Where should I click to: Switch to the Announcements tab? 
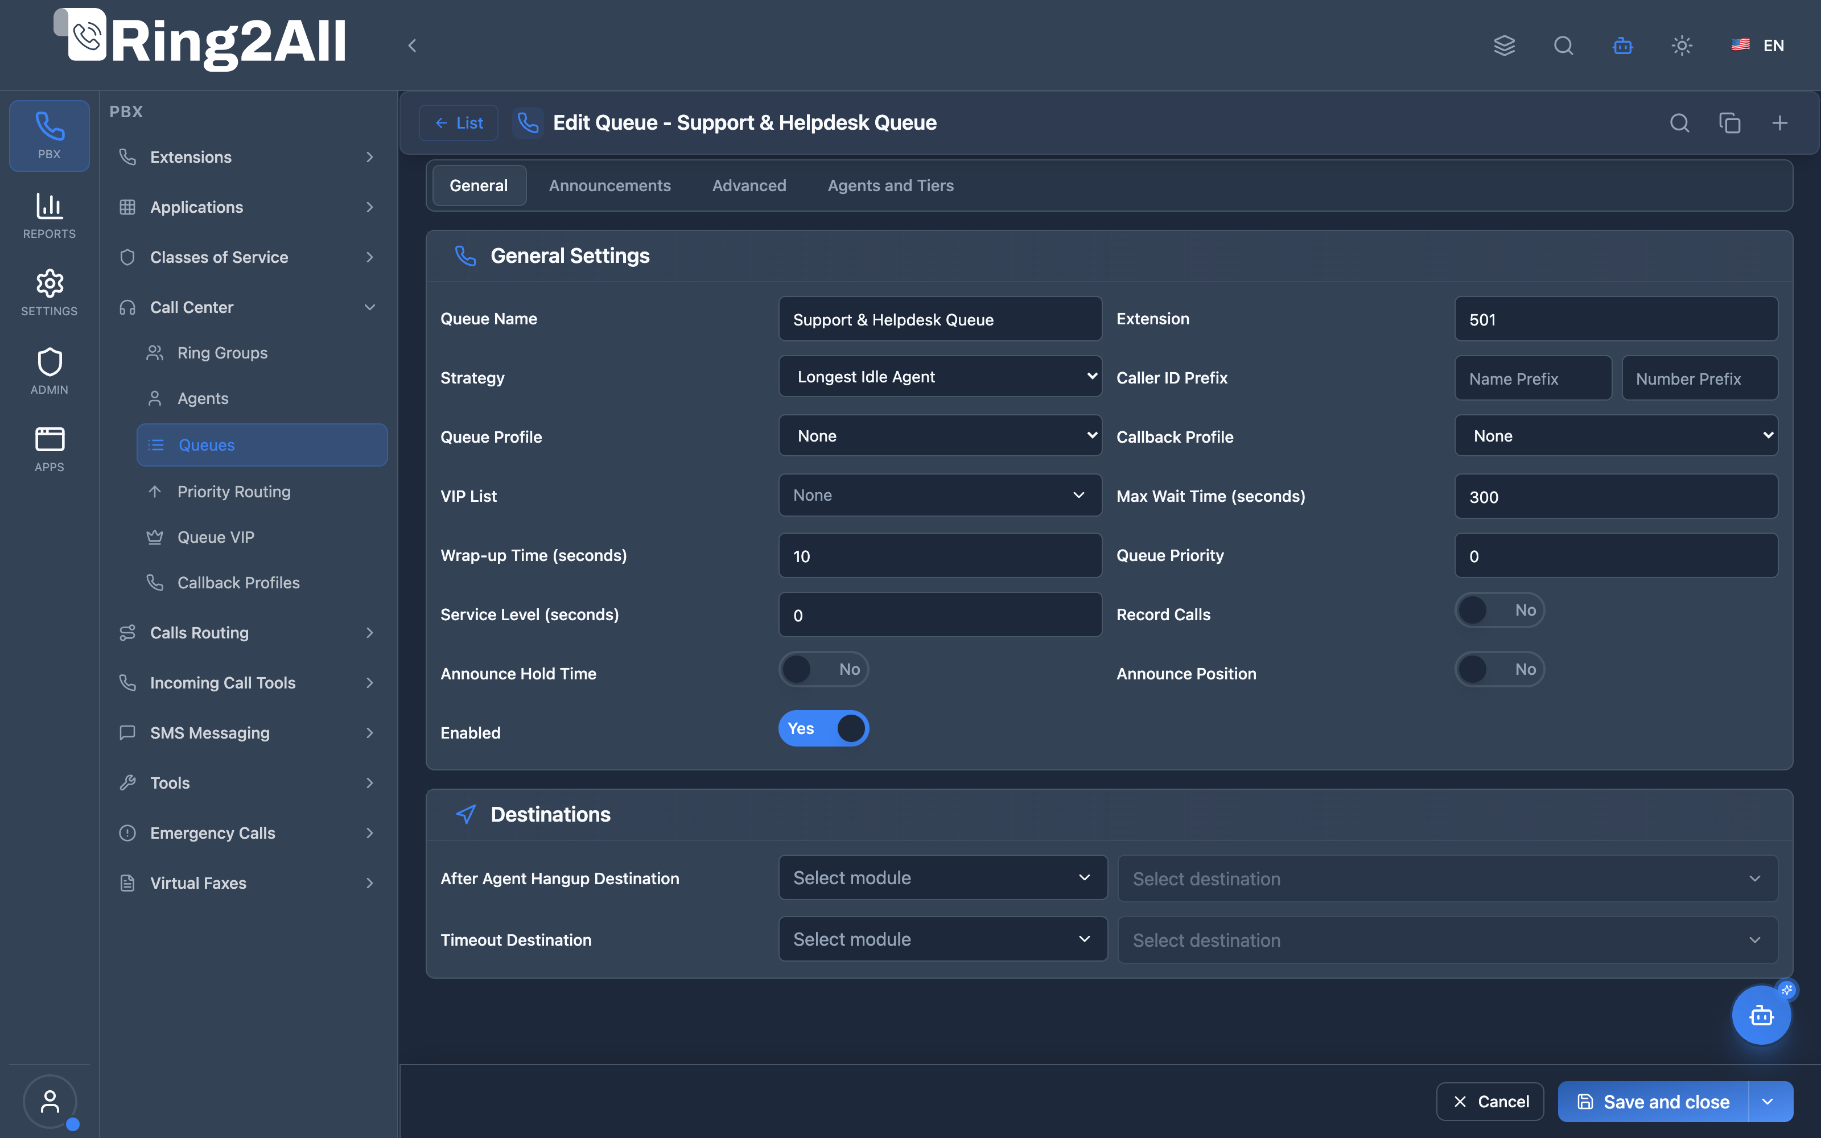(x=609, y=185)
